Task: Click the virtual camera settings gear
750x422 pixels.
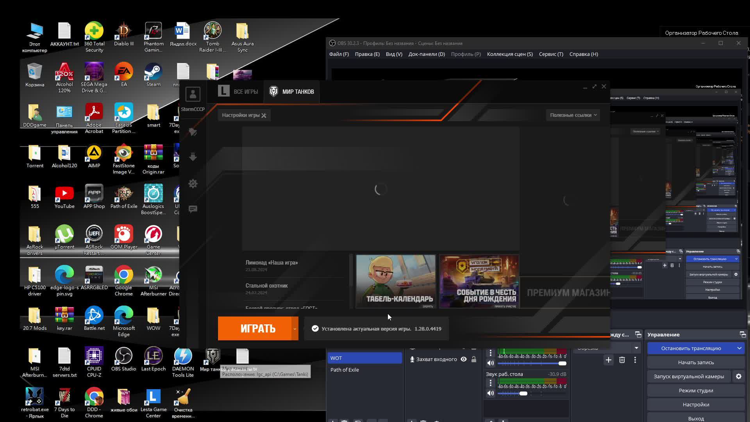Action: click(x=738, y=376)
